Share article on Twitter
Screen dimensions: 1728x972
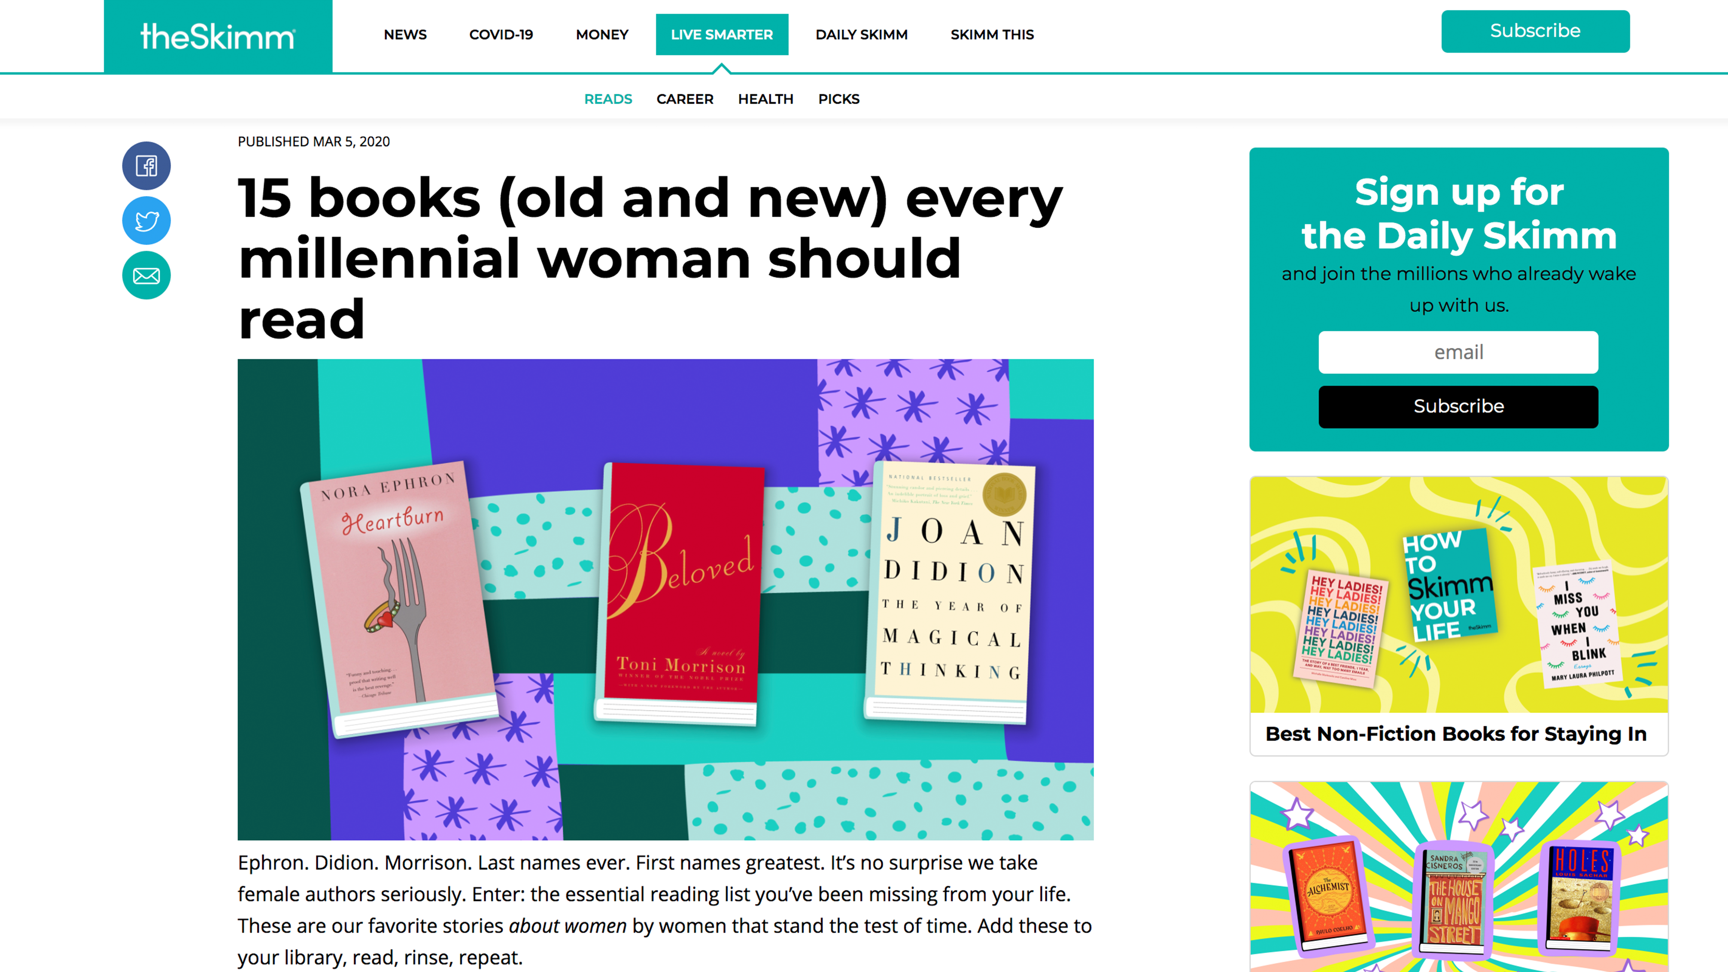tap(146, 221)
